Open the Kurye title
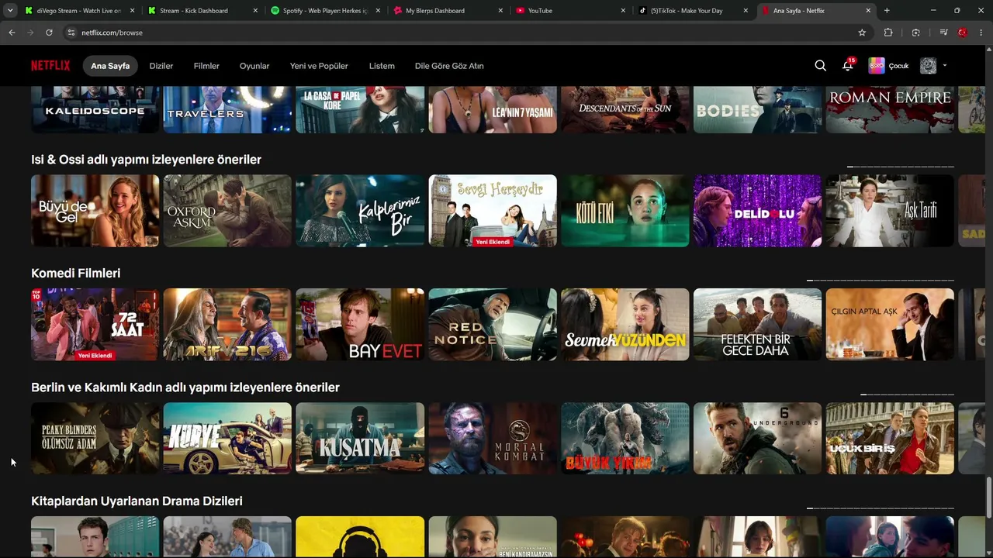993x558 pixels. (x=227, y=439)
